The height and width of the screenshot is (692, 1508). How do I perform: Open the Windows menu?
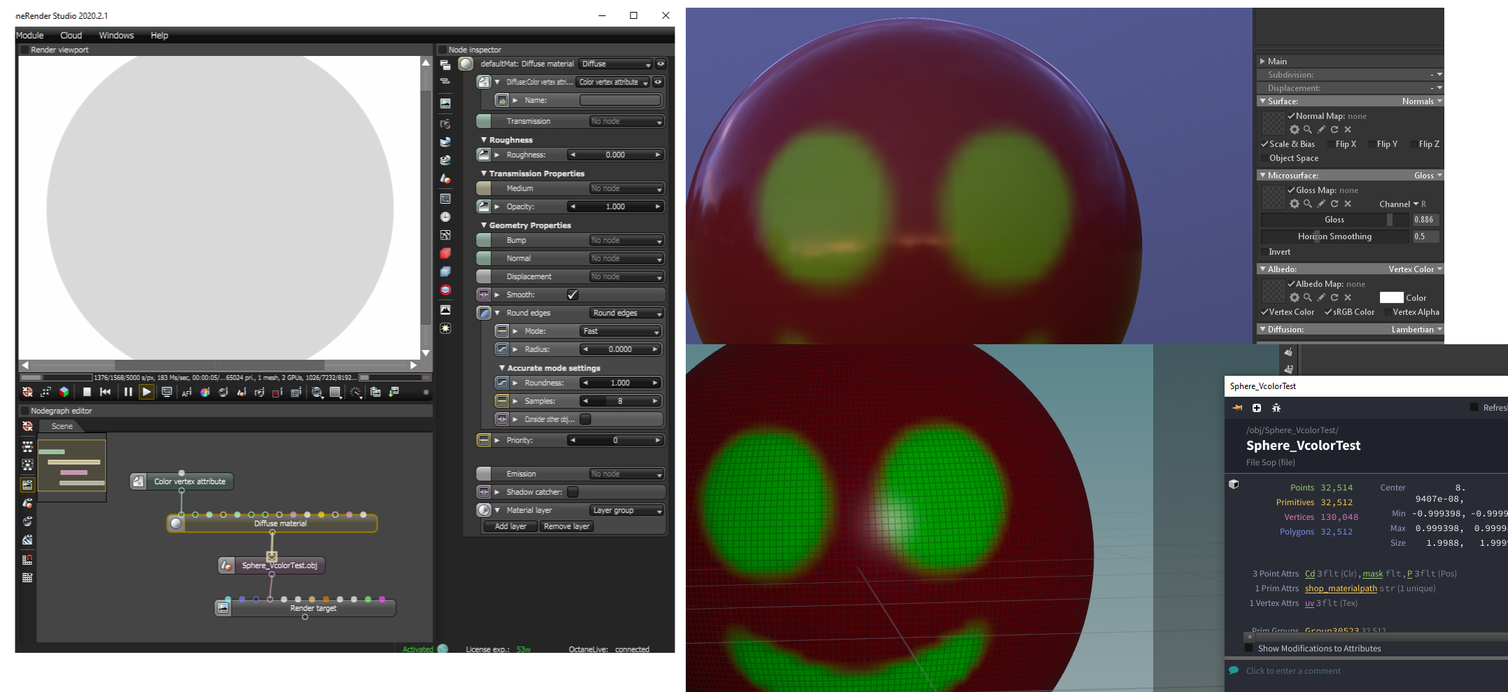(x=116, y=35)
